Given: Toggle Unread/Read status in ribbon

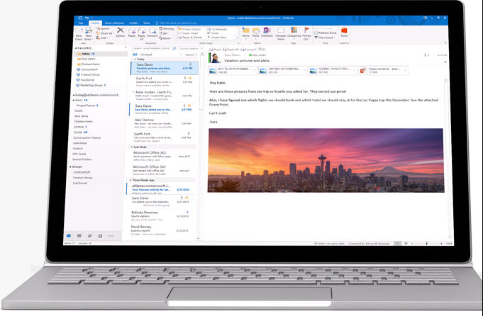Looking at the screenshot, I should 279,33.
